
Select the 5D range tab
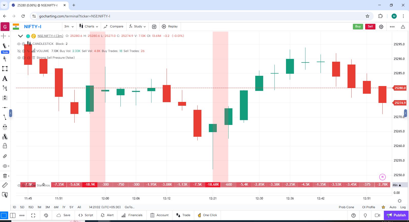[x=22, y=207]
